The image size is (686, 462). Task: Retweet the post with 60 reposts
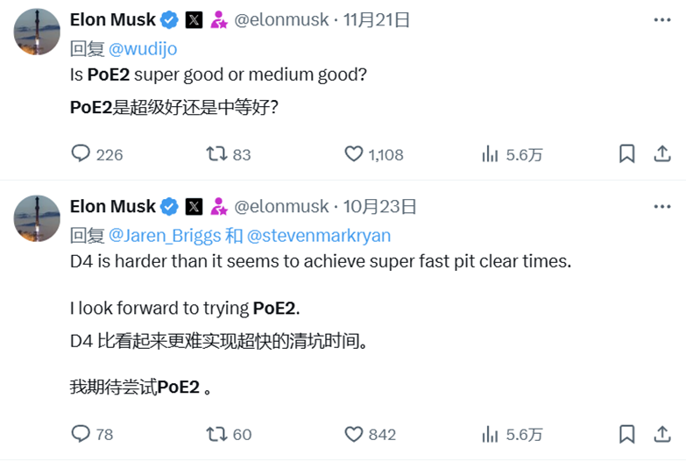(216, 434)
